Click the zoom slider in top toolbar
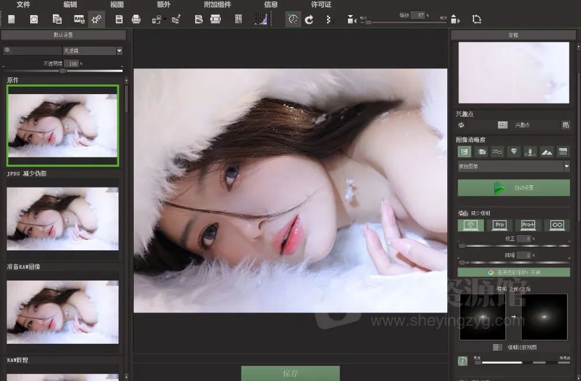This screenshot has width=581, height=381. (x=368, y=22)
